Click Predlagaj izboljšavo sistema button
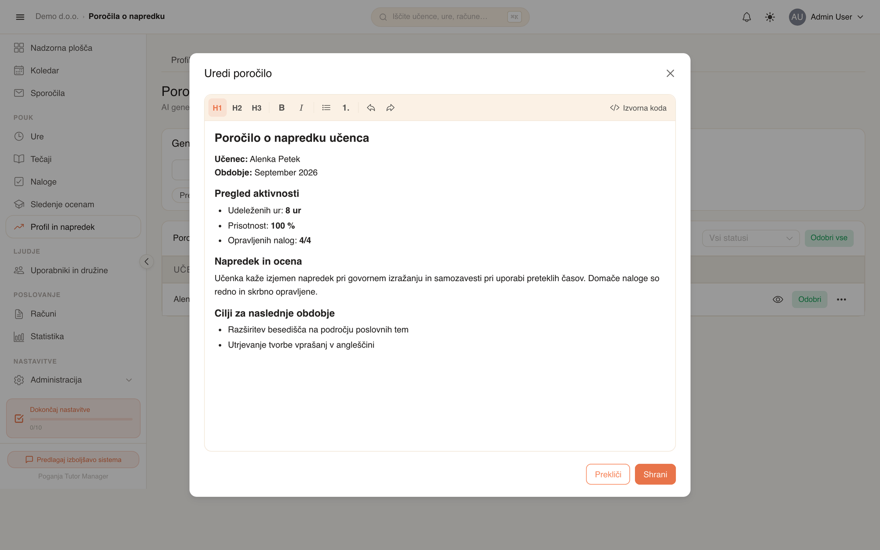880x550 pixels. pyautogui.click(x=73, y=459)
